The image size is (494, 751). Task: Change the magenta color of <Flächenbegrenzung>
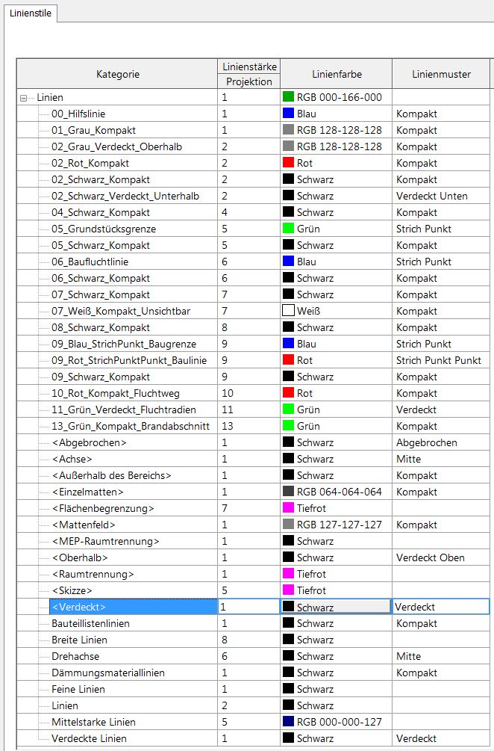point(289,509)
